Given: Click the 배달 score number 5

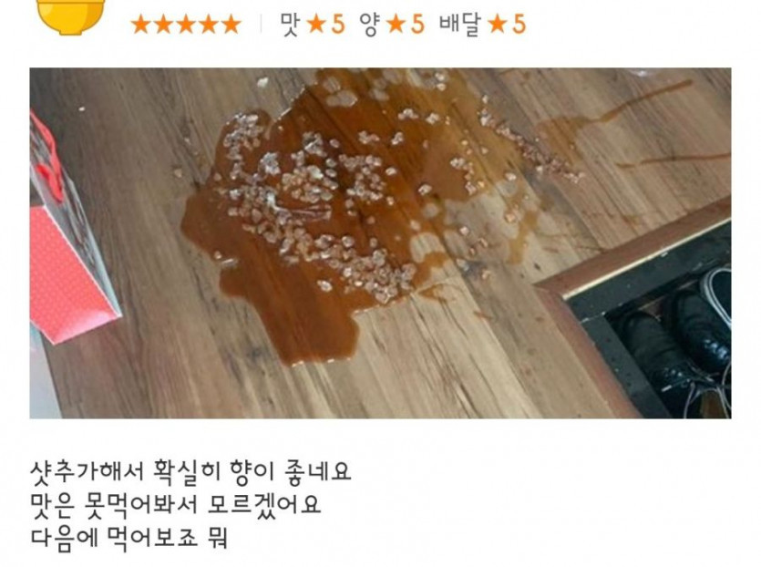Looking at the screenshot, I should tap(519, 25).
